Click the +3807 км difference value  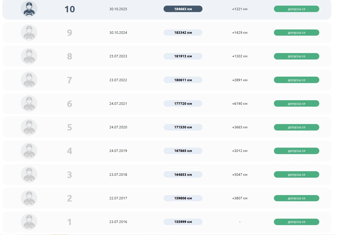[240, 198]
